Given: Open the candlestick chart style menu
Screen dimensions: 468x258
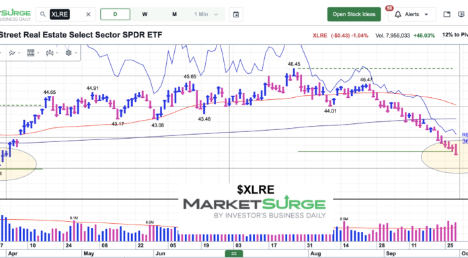Looking at the screenshot, I should [x=51, y=53].
